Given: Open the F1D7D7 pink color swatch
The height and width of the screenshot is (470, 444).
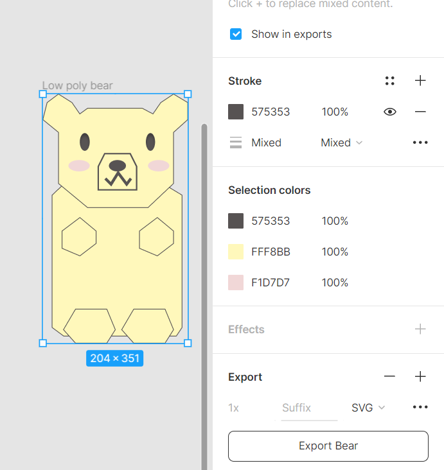Looking at the screenshot, I should pyautogui.click(x=236, y=283).
